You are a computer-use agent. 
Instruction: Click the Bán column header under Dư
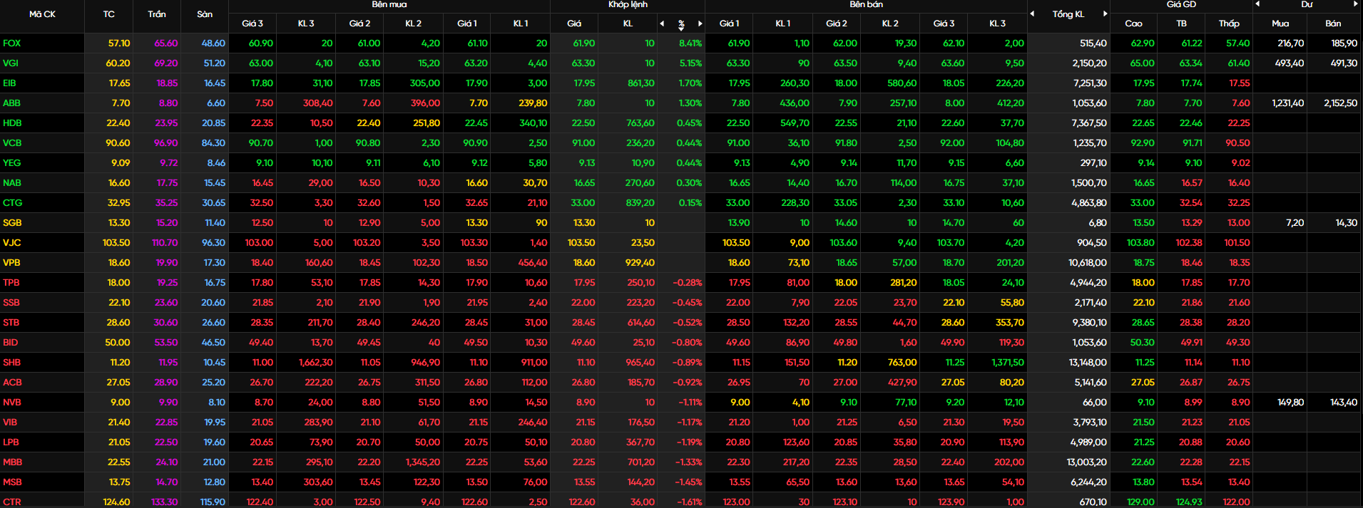click(x=1333, y=24)
